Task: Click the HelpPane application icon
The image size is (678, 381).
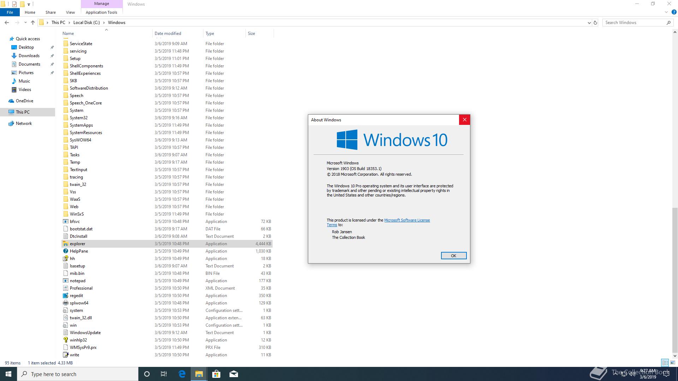Action: [65, 251]
